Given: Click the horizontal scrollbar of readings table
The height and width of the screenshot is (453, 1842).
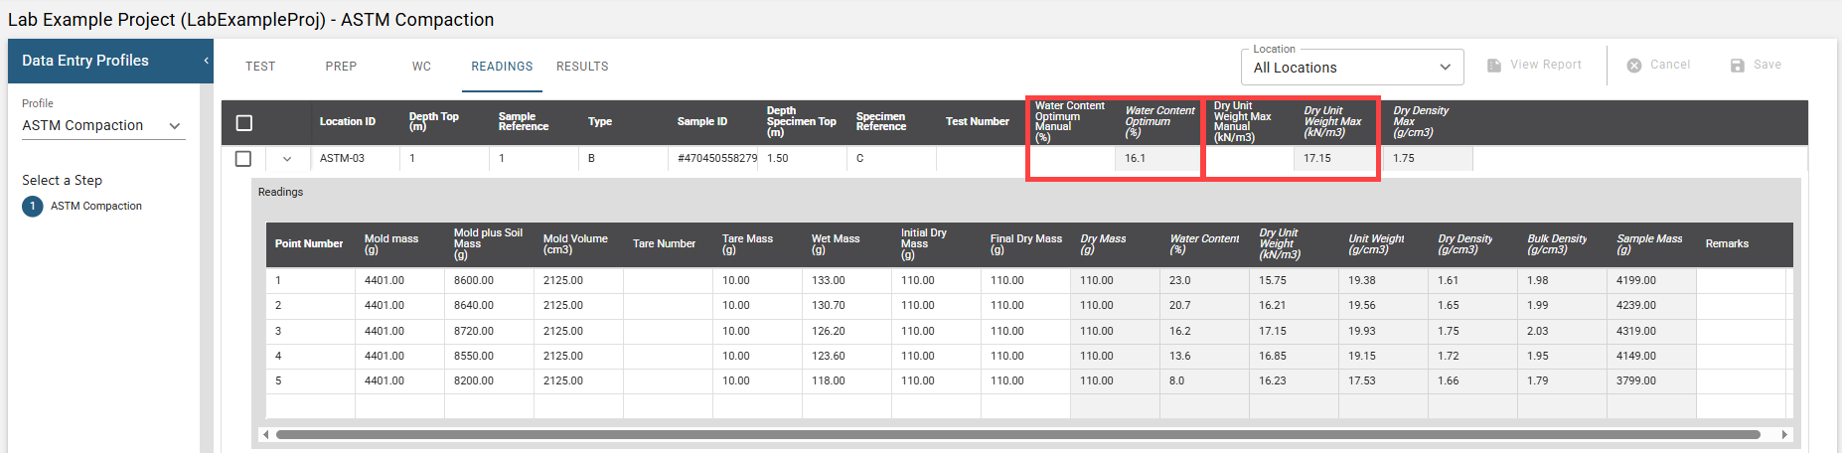Looking at the screenshot, I should tap(1017, 434).
